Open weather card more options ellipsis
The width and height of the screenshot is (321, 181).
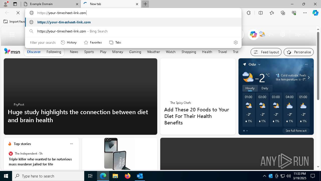306,64
